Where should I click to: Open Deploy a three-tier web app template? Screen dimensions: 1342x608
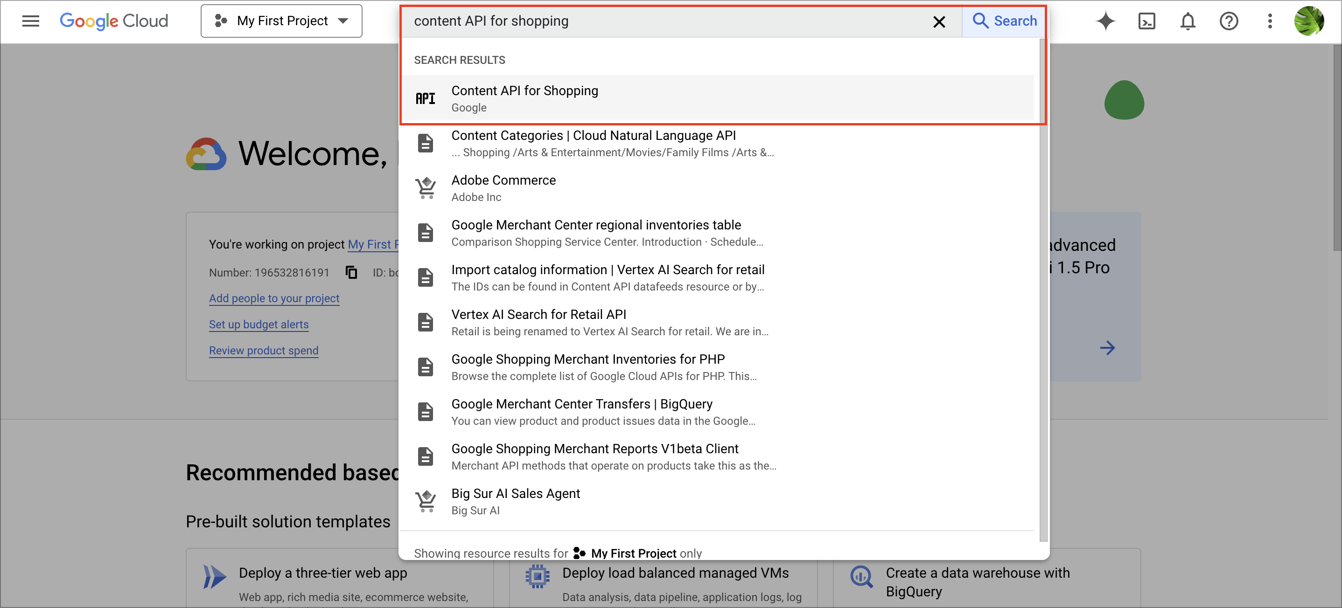coord(323,573)
